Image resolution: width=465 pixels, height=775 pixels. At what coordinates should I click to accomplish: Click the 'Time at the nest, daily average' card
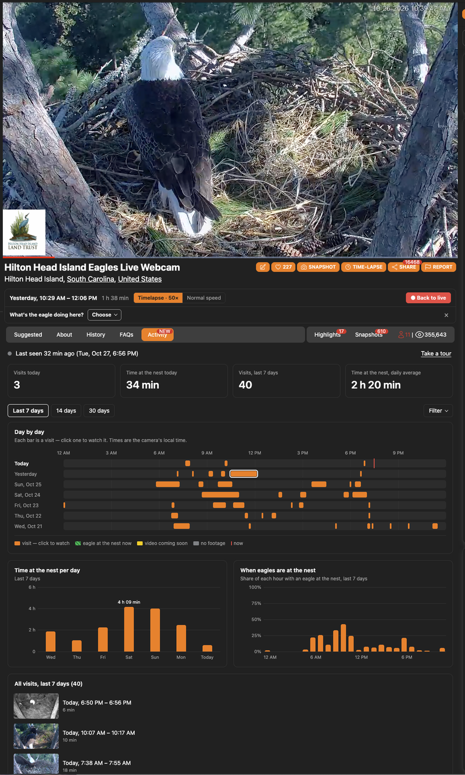(x=399, y=381)
